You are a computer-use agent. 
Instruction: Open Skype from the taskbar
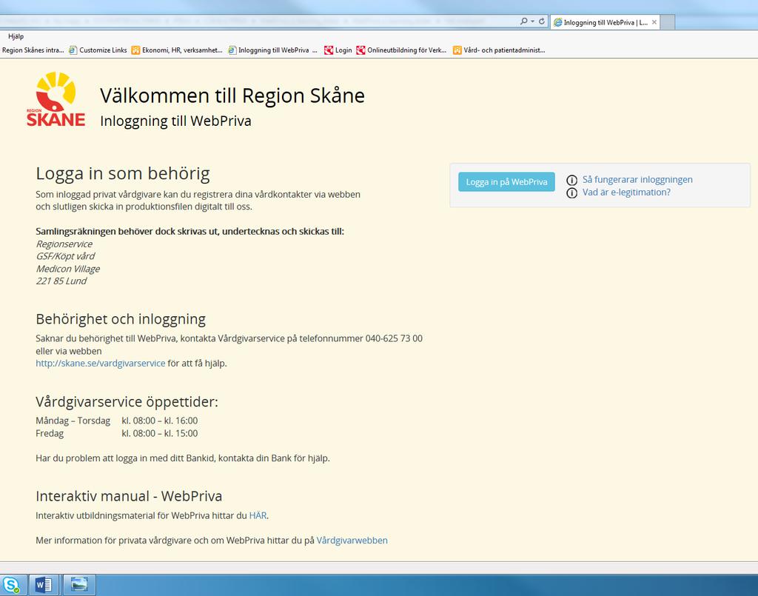(x=11, y=585)
